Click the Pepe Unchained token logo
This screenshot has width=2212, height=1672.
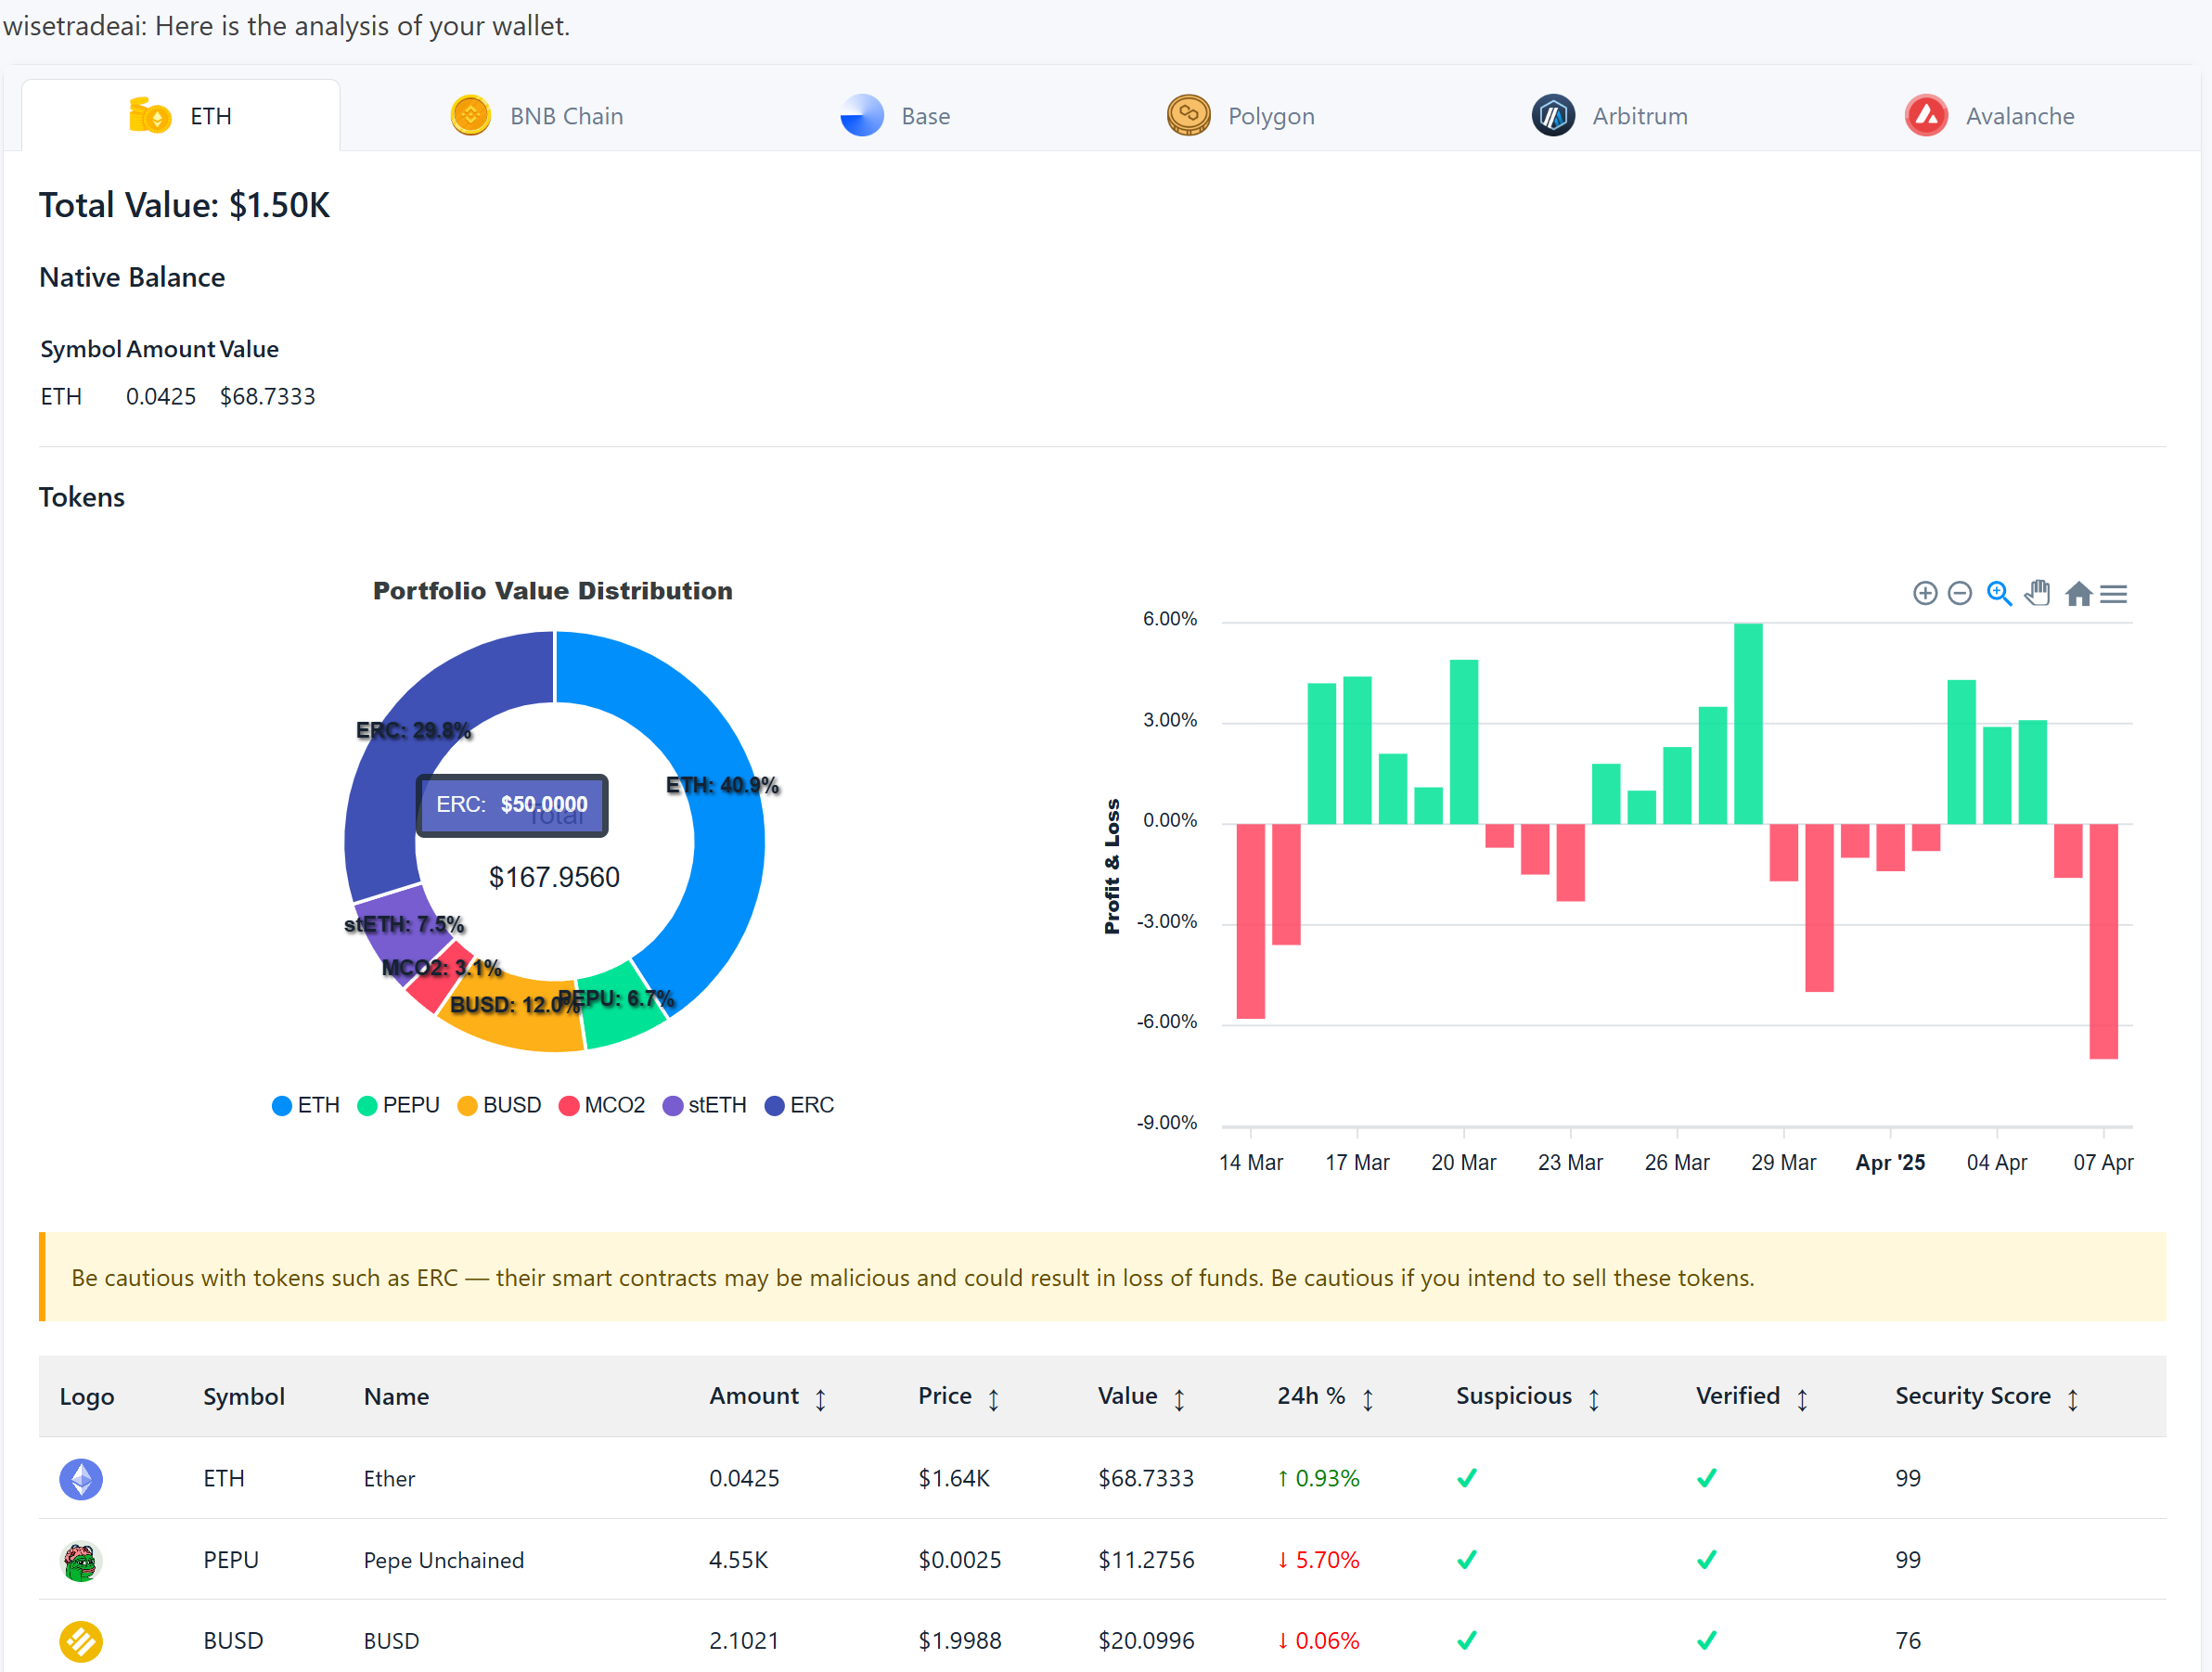pyautogui.click(x=81, y=1561)
